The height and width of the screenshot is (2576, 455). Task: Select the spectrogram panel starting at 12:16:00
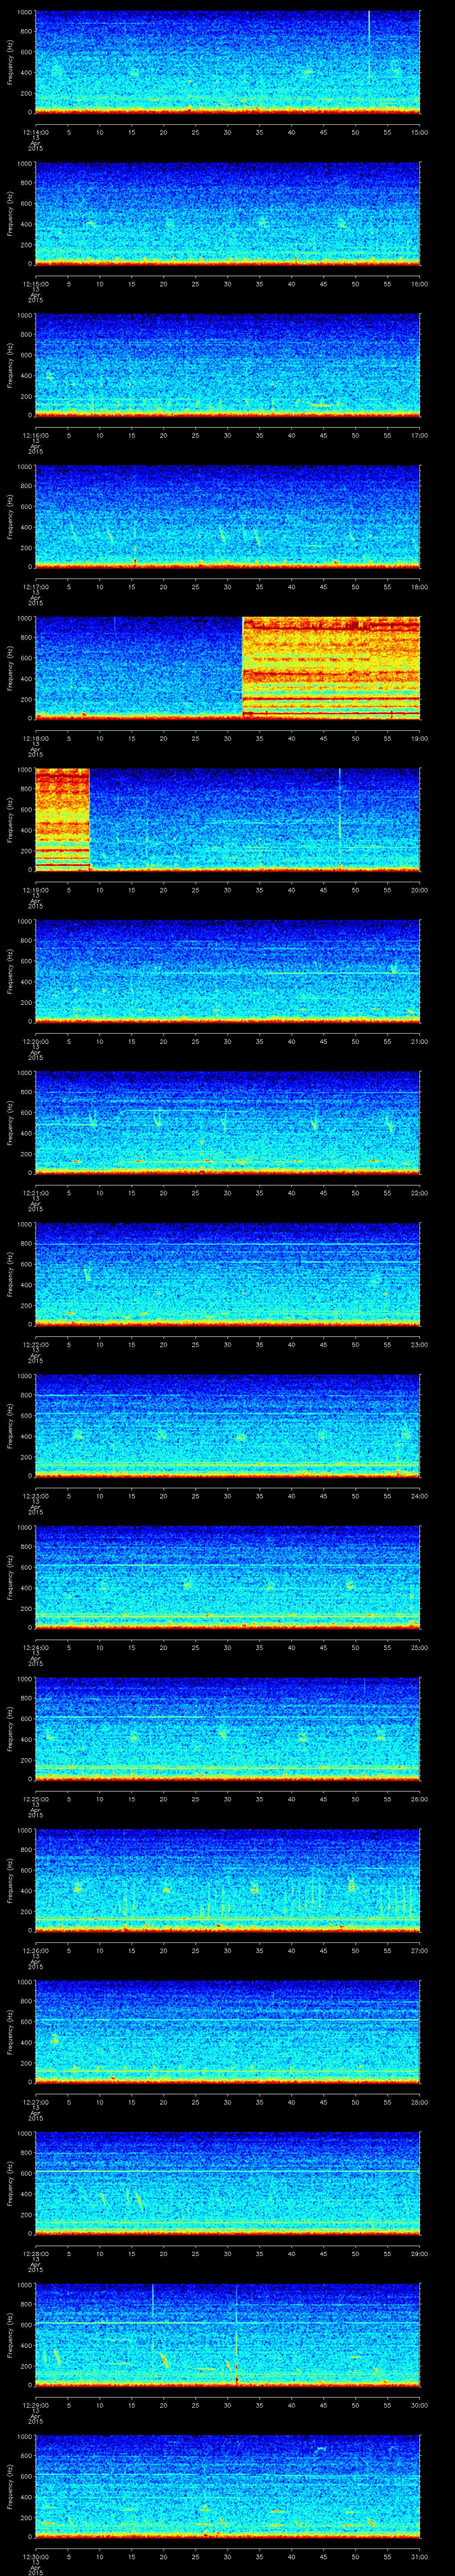pyautogui.click(x=228, y=365)
